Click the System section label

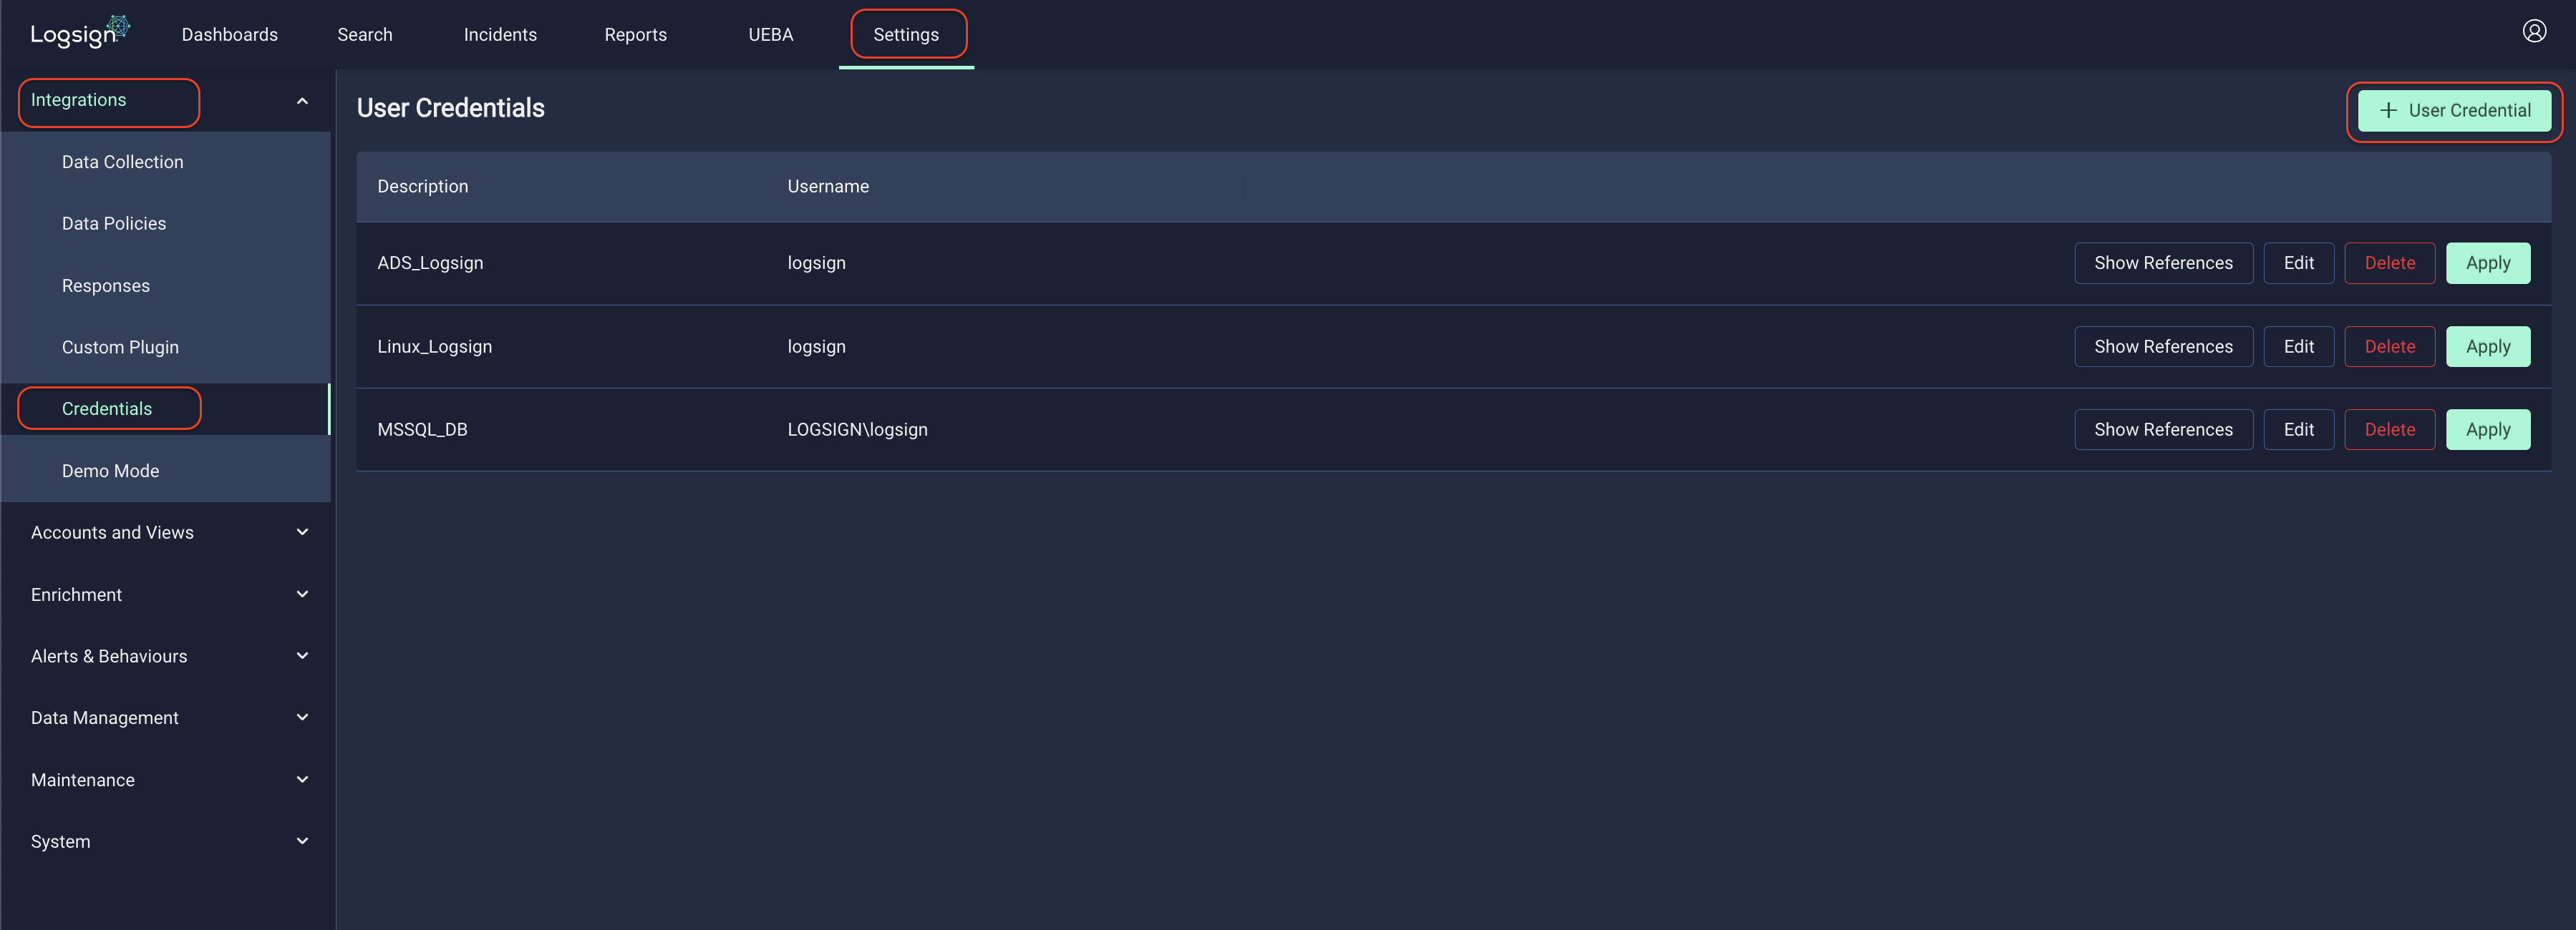(x=60, y=842)
